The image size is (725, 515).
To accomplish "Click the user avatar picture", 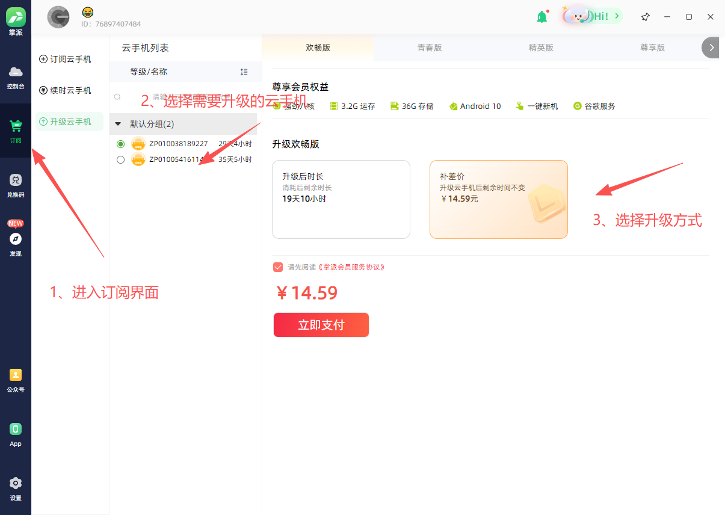I will (x=58, y=17).
